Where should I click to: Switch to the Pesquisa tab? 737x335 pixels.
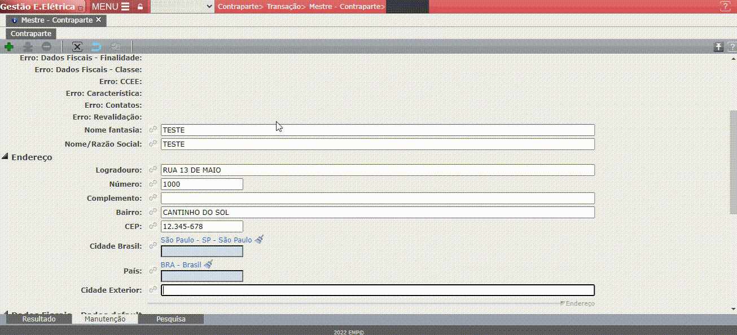point(170,319)
